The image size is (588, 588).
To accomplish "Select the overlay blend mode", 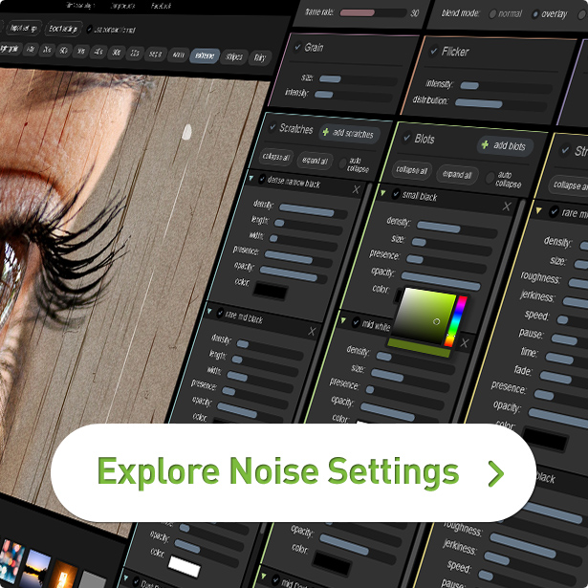I will coord(535,14).
